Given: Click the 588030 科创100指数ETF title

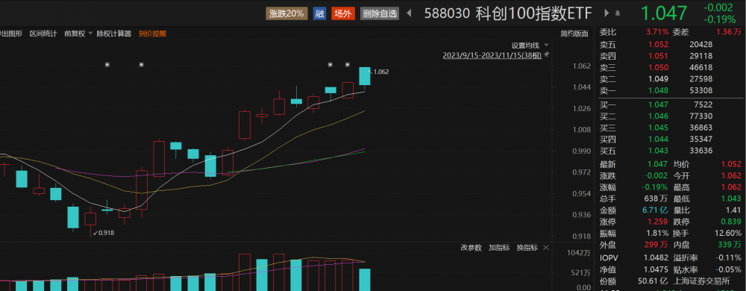Looking at the screenshot, I should pos(508,13).
